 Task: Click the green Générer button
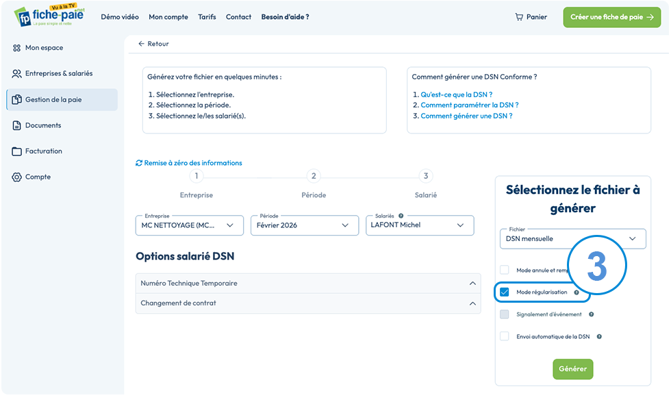[572, 368]
